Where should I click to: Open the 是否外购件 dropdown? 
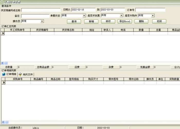pos(153,16)
